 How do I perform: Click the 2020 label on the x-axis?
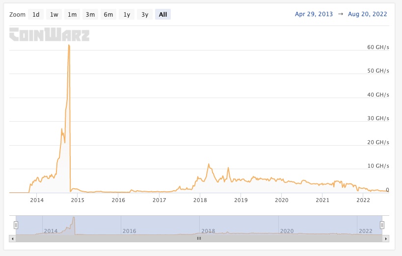(x=282, y=200)
